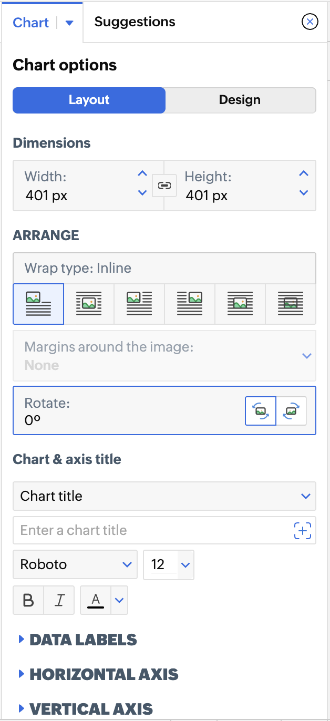Switch to the Suggestions tab

pos(135,22)
